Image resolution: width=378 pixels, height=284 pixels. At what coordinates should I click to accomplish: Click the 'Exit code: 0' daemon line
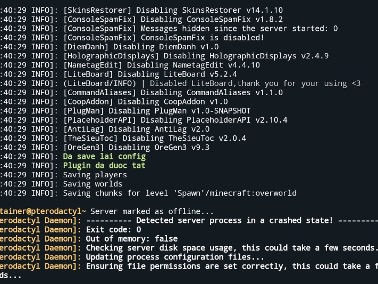pyautogui.click(x=113, y=230)
